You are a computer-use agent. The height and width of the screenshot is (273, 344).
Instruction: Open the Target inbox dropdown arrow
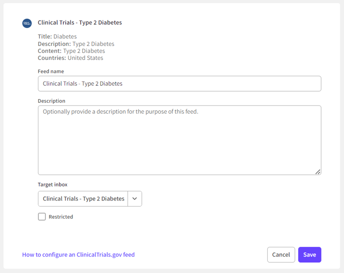135,199
